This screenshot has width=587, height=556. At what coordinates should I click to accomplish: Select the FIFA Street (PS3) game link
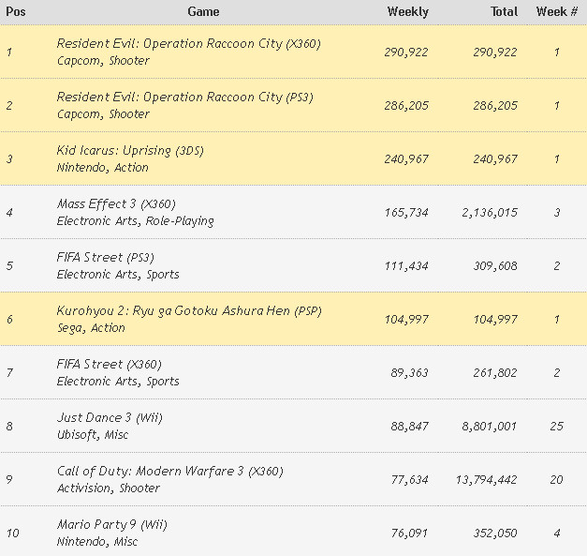tap(104, 258)
